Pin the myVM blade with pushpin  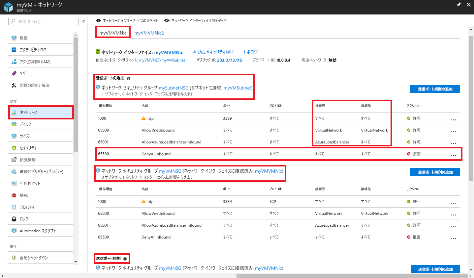click(458, 5)
